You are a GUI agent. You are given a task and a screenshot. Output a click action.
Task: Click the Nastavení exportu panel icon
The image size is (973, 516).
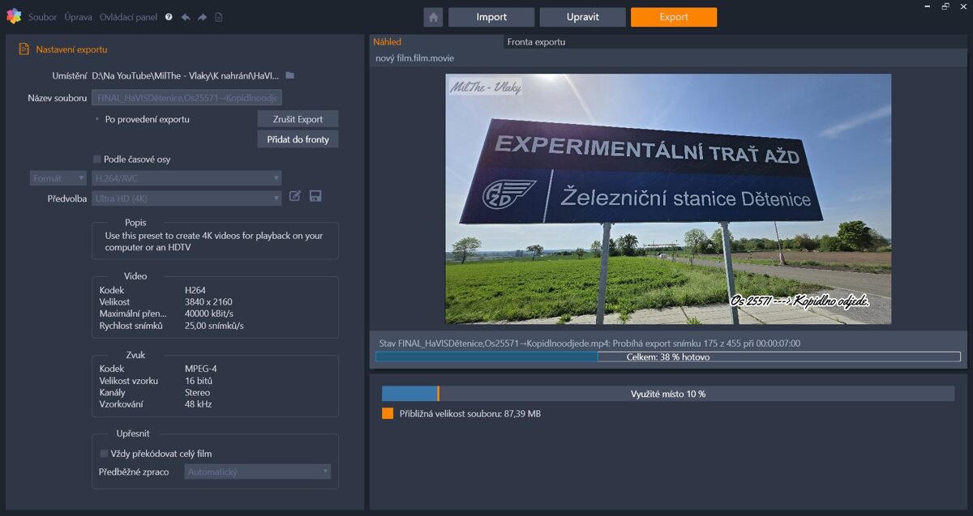click(x=24, y=49)
